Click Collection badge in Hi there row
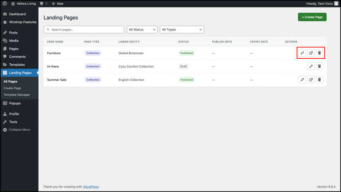Viewport: 341px width, 192px height. tap(93, 66)
